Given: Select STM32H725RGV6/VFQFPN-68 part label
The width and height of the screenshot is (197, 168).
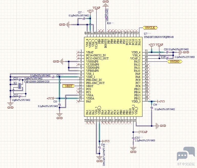Looking at the screenshot, I should pos(159,37).
